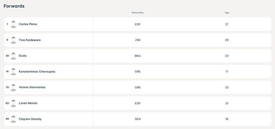Select Clayton Diandy player name
This screenshot has height=129, width=275.
30,119
